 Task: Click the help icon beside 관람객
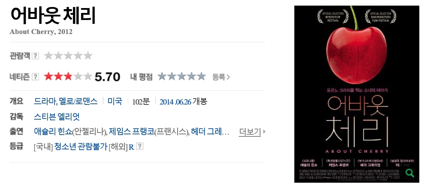[35, 56]
